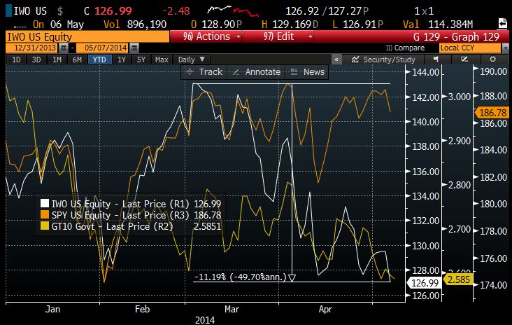Select the 3D range tab
The image size is (512, 325).
coord(36,60)
